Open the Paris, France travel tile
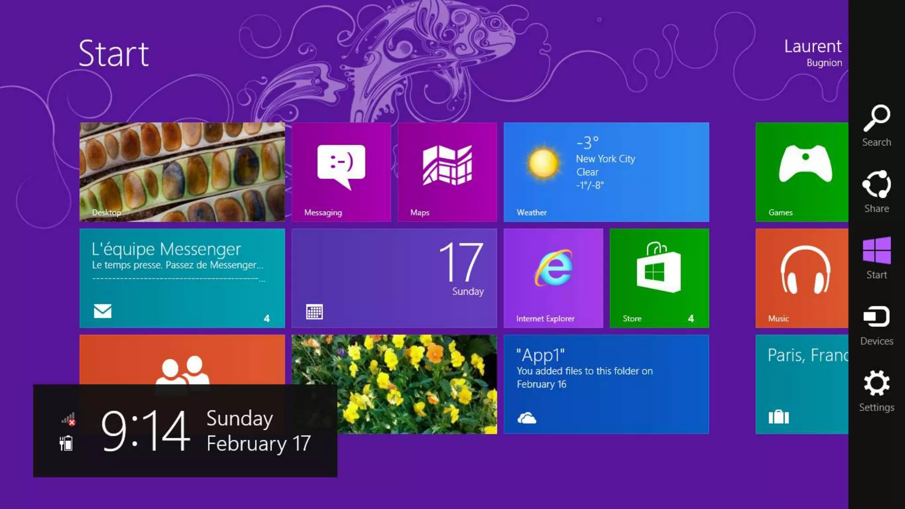This screenshot has height=509, width=905. click(802, 384)
